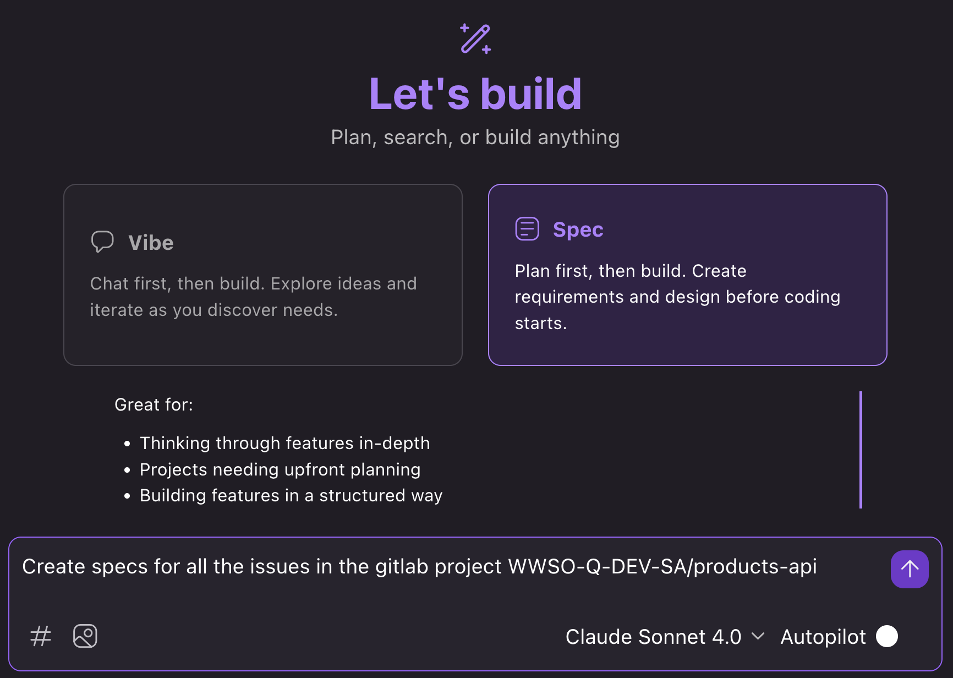Click inside the prompt text input field
953x678 pixels.
pyautogui.click(x=418, y=566)
